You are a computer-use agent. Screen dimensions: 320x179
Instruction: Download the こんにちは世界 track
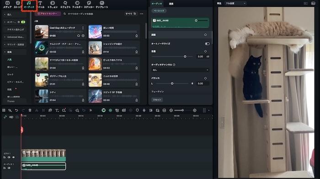137,84
